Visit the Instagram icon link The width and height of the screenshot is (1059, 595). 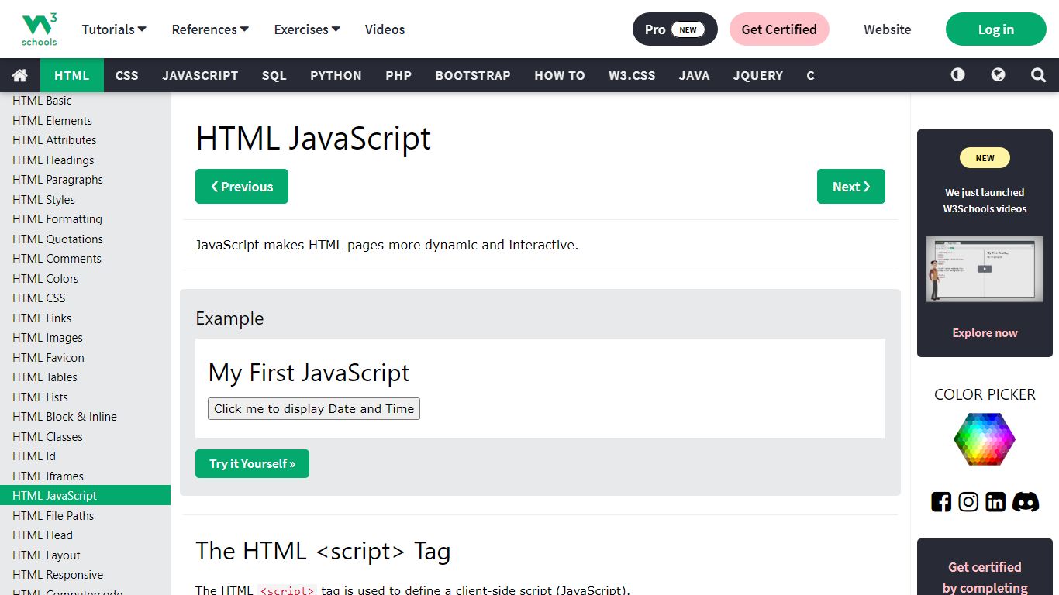[x=968, y=502]
